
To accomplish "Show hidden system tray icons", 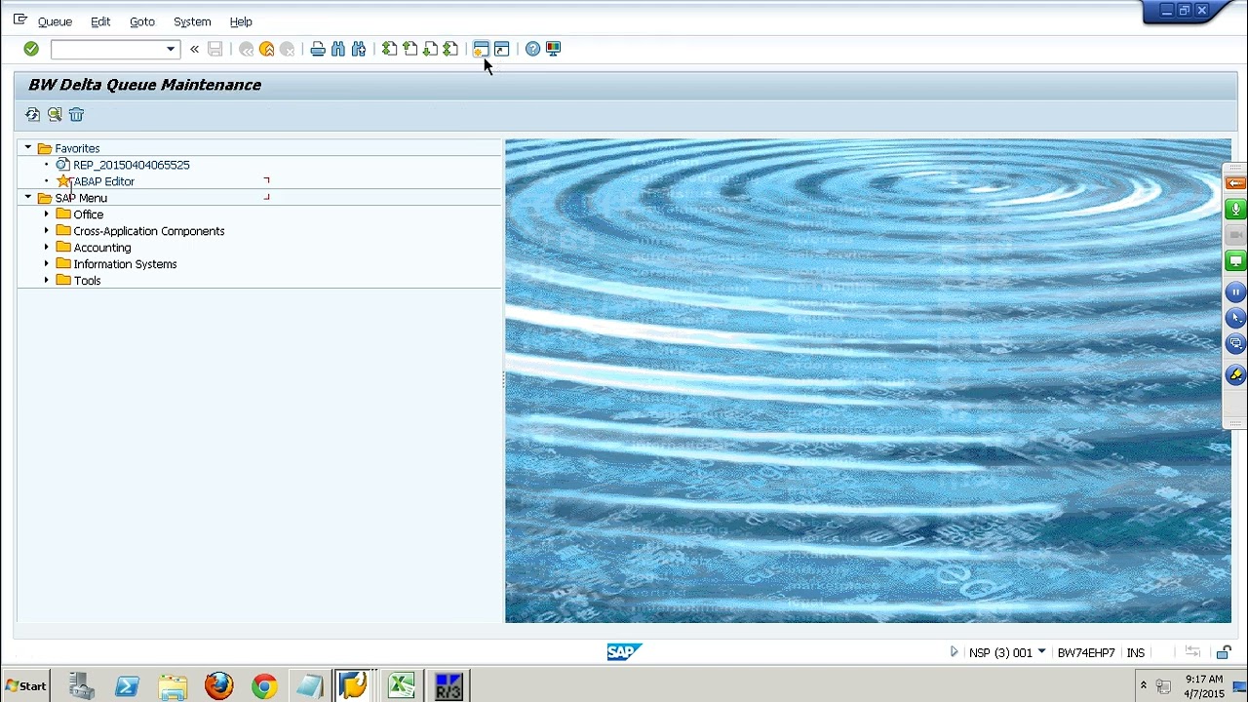I will pos(1143,686).
